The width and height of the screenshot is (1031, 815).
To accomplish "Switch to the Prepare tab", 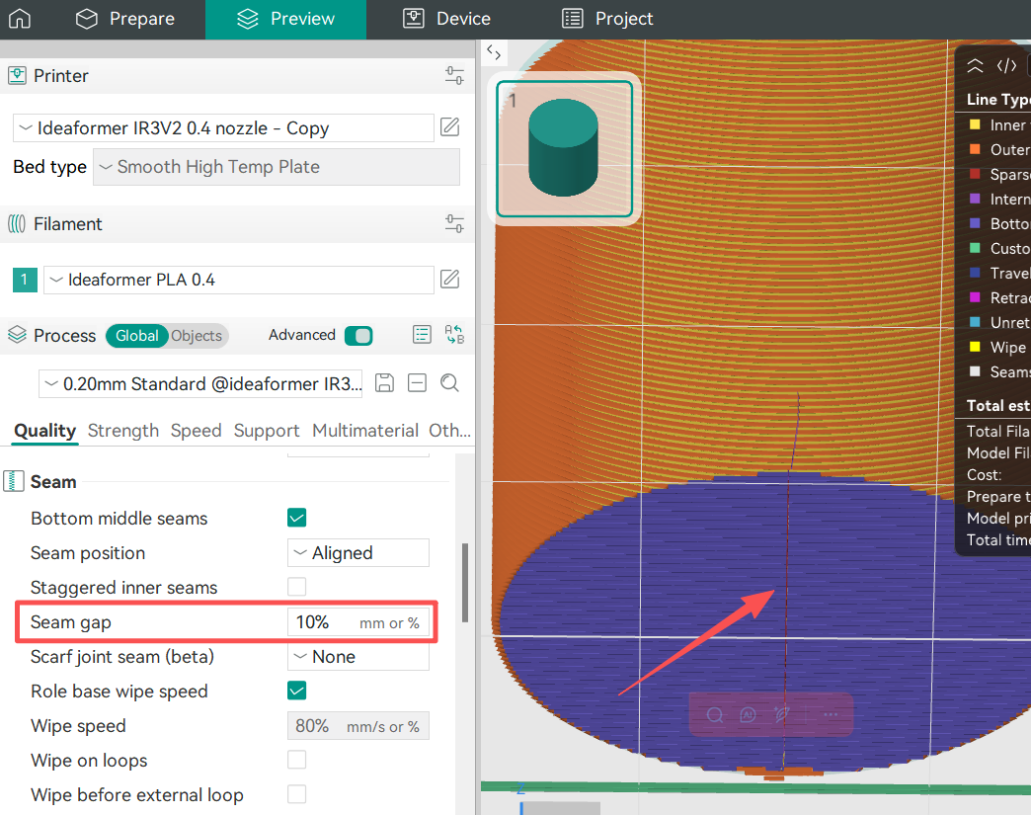I will point(125,19).
